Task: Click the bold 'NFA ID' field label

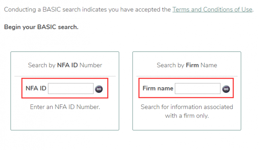Action: 36,88
